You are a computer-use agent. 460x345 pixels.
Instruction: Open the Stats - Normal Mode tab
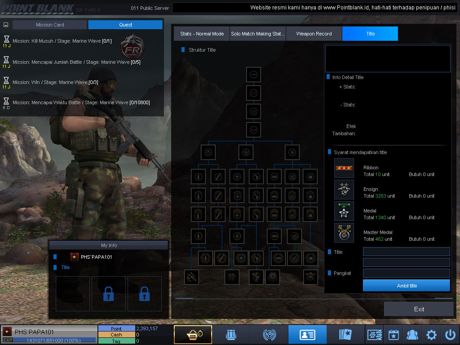click(x=202, y=34)
